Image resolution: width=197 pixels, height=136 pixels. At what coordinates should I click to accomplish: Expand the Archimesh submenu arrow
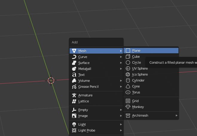pos(176,115)
